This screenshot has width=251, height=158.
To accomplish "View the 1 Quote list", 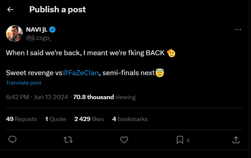I will click(55, 119).
